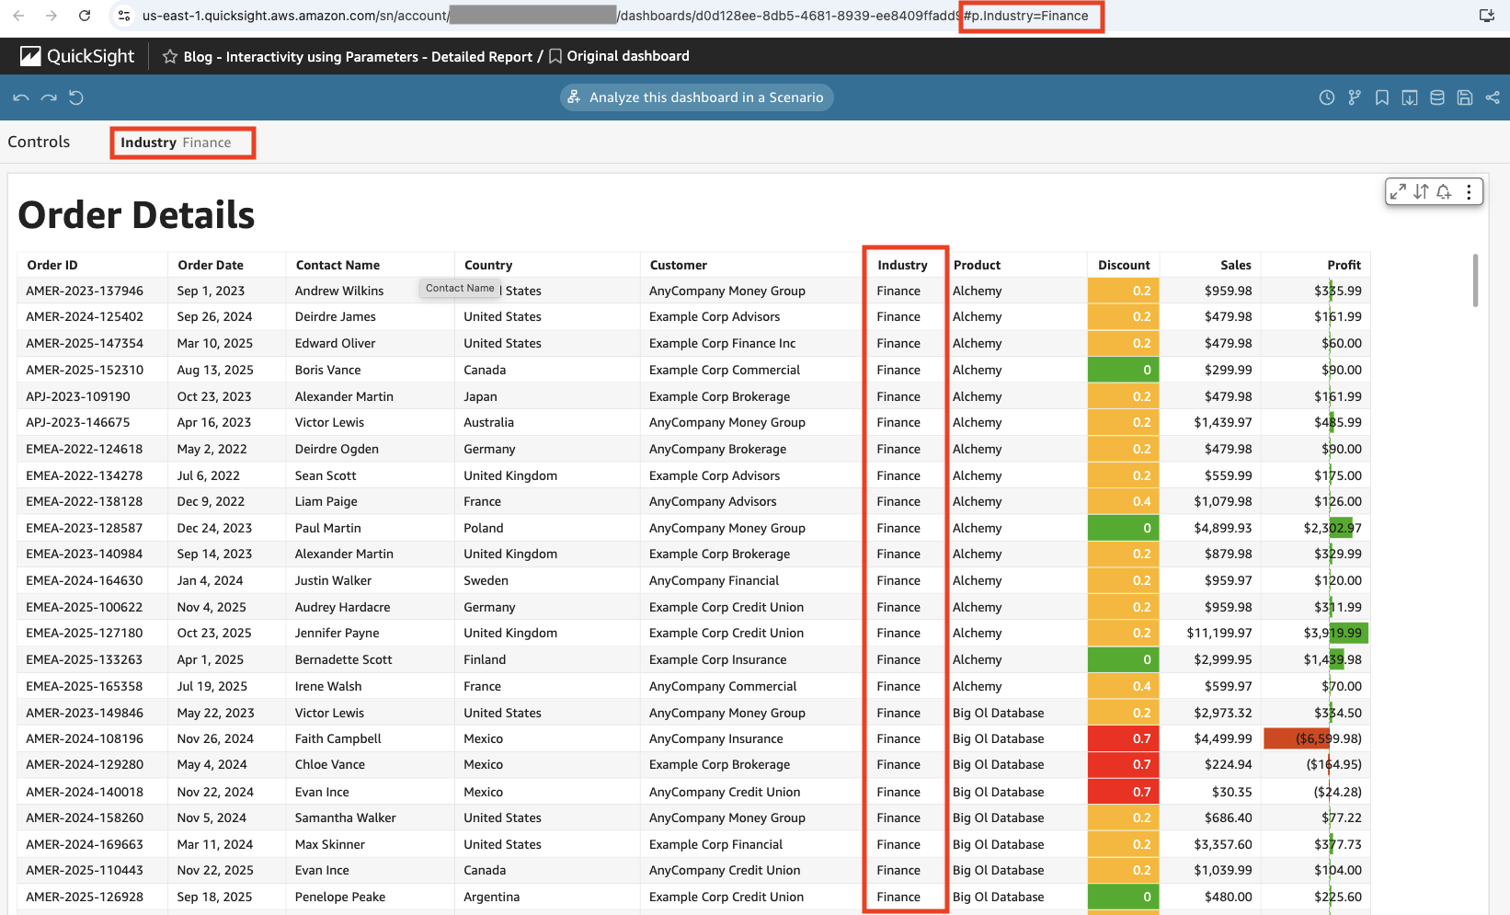Click the browser address bar URL
This screenshot has width=1510, height=915.
tap(615, 16)
